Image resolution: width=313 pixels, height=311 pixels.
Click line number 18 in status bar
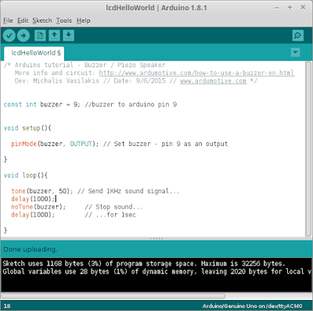point(7,306)
